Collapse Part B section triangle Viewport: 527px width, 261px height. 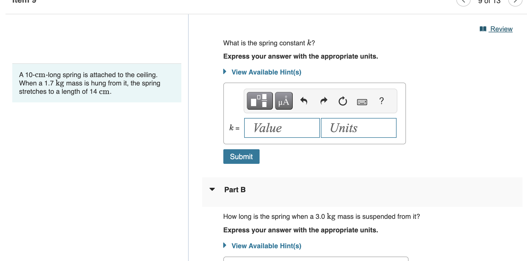point(212,190)
